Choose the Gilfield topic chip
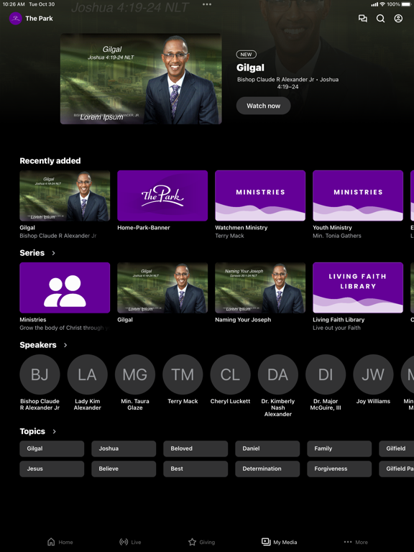 (x=397, y=448)
